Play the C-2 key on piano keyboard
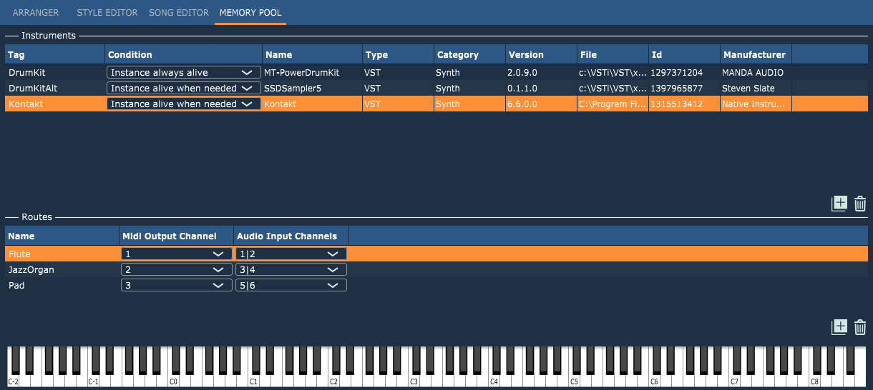Screen dimensions: 873x390 (x=13, y=380)
